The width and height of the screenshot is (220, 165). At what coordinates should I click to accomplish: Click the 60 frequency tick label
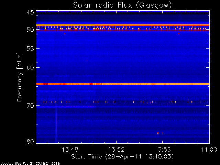[30, 68]
